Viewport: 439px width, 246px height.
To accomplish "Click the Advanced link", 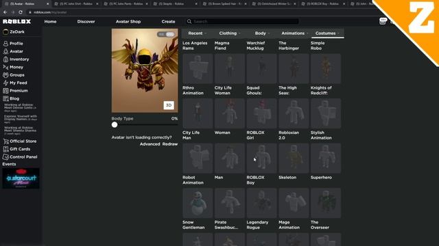I will pyautogui.click(x=150, y=144).
